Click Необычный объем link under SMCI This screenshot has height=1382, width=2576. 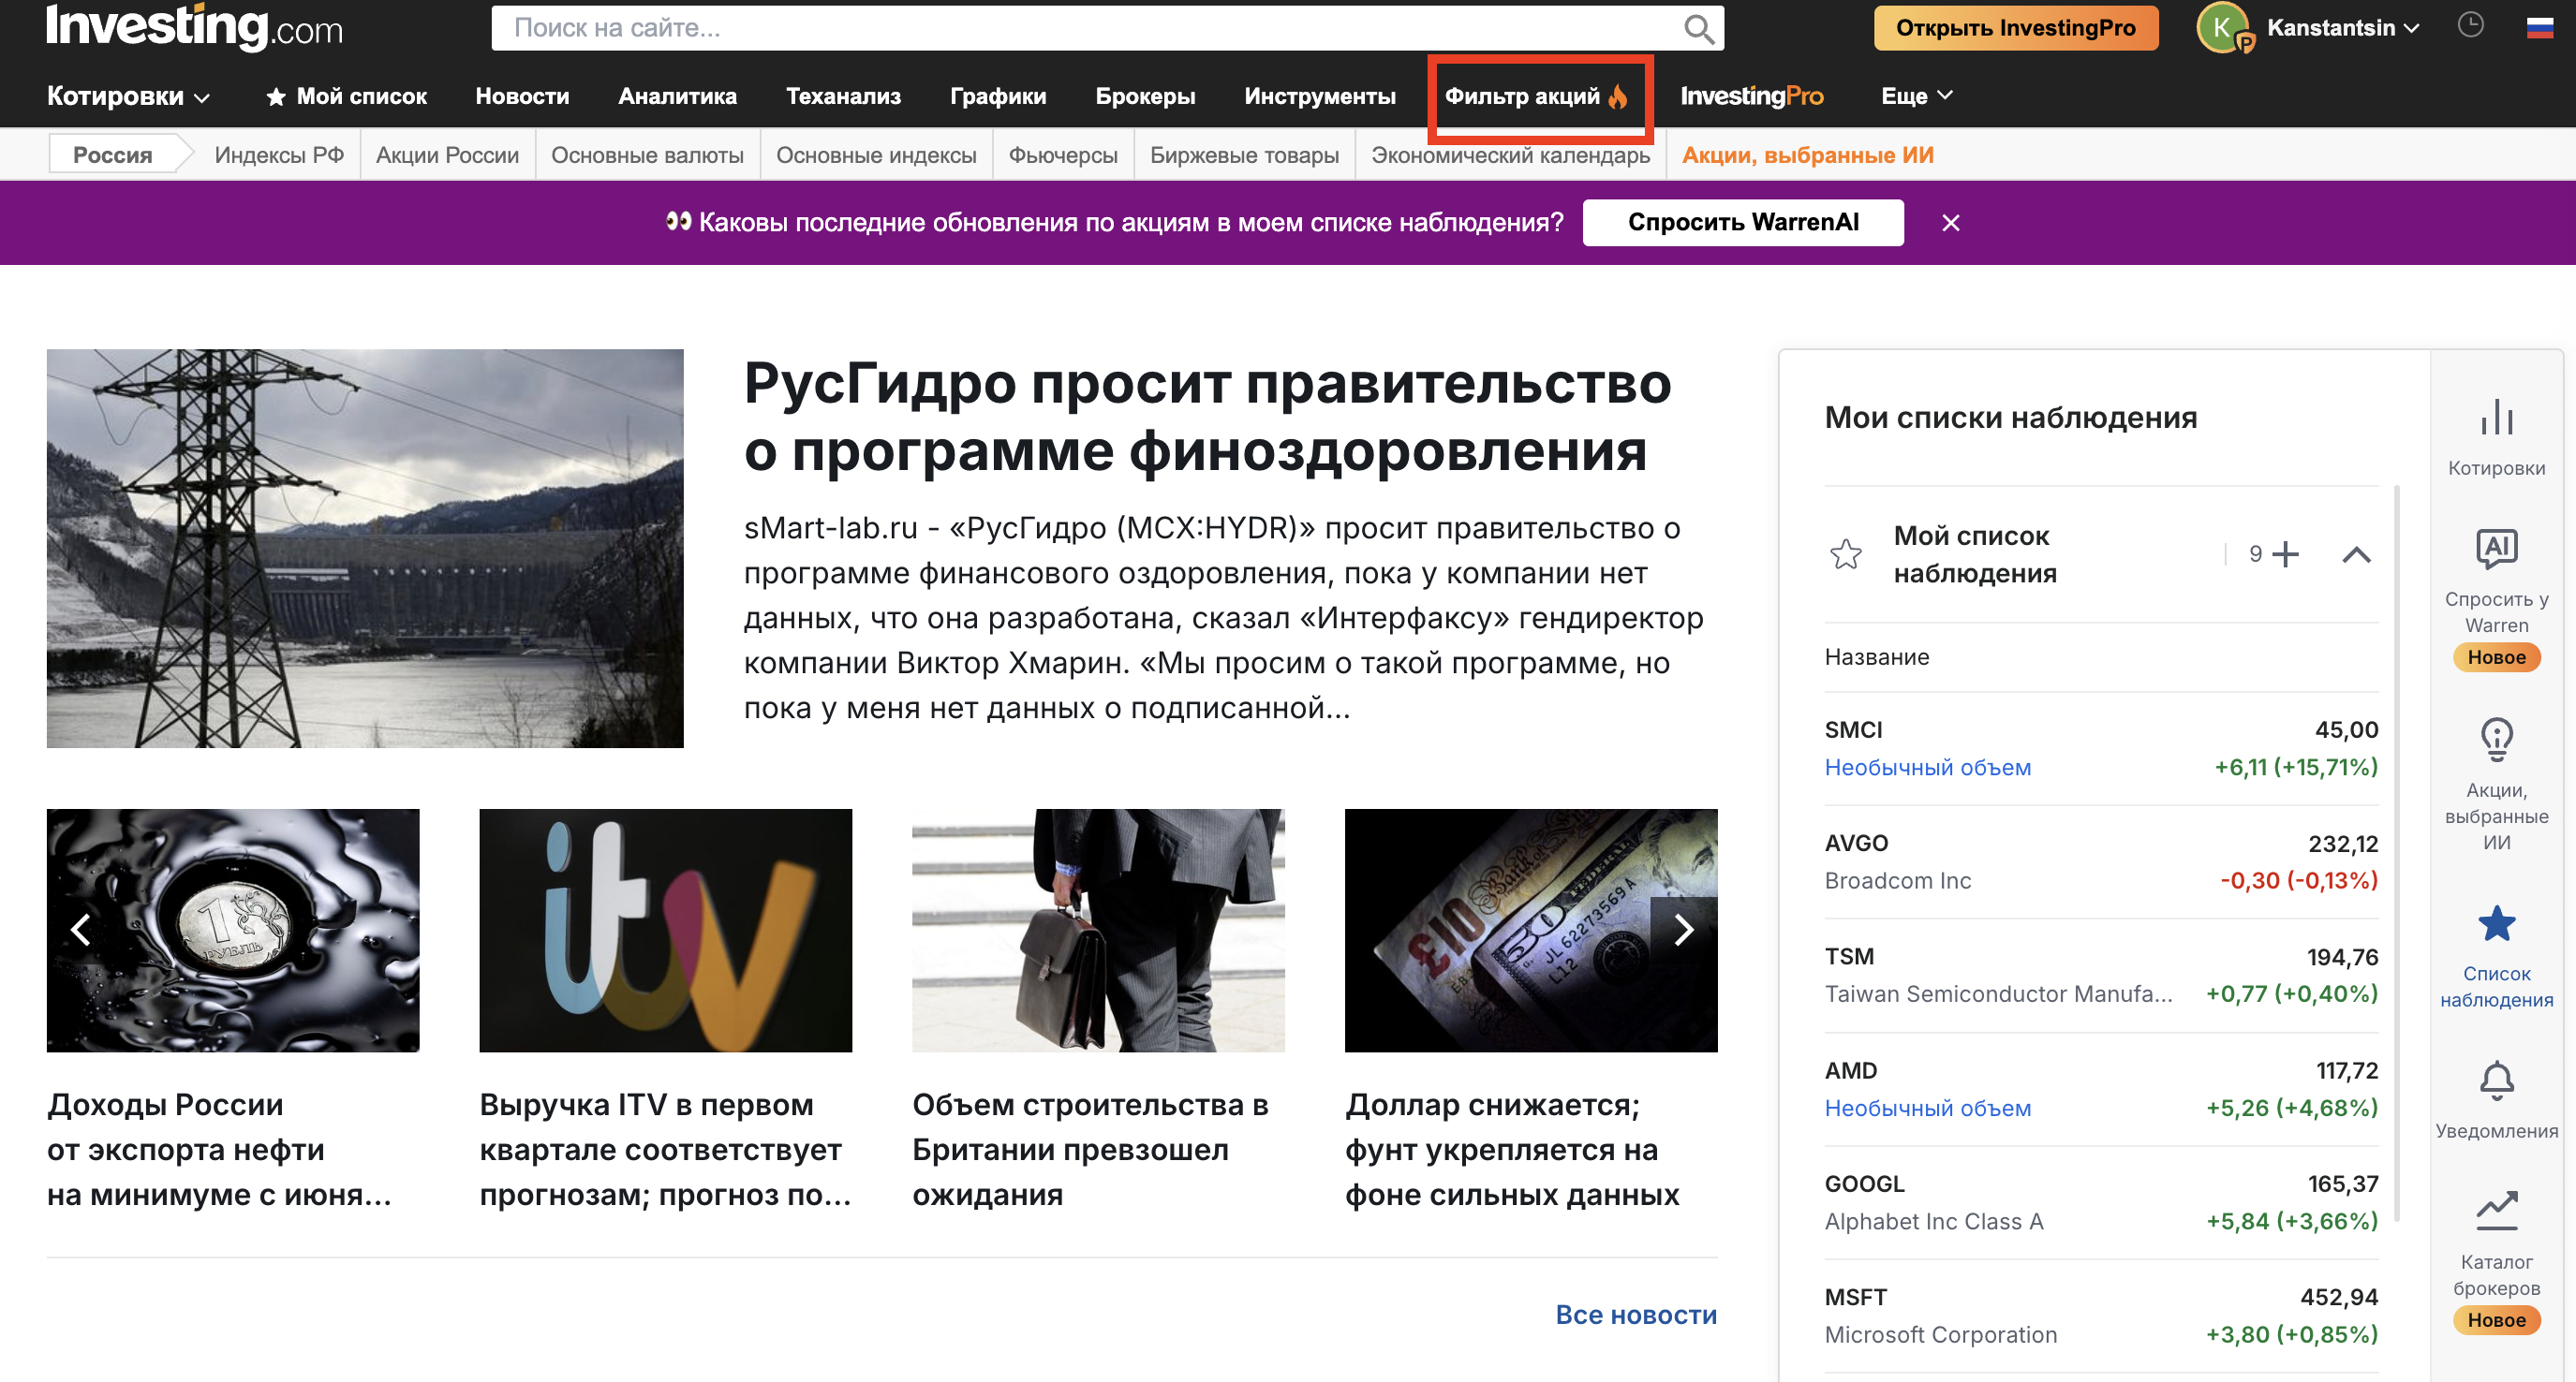tap(1927, 767)
